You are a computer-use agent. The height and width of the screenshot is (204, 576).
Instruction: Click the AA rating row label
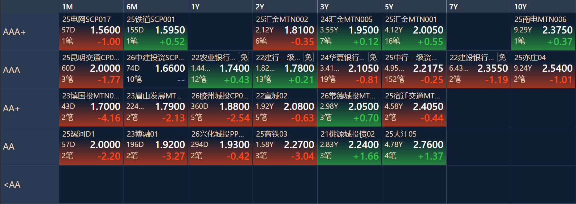(30, 146)
